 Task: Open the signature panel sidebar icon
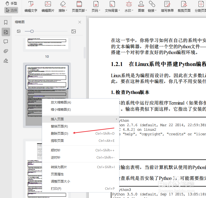[6, 61]
